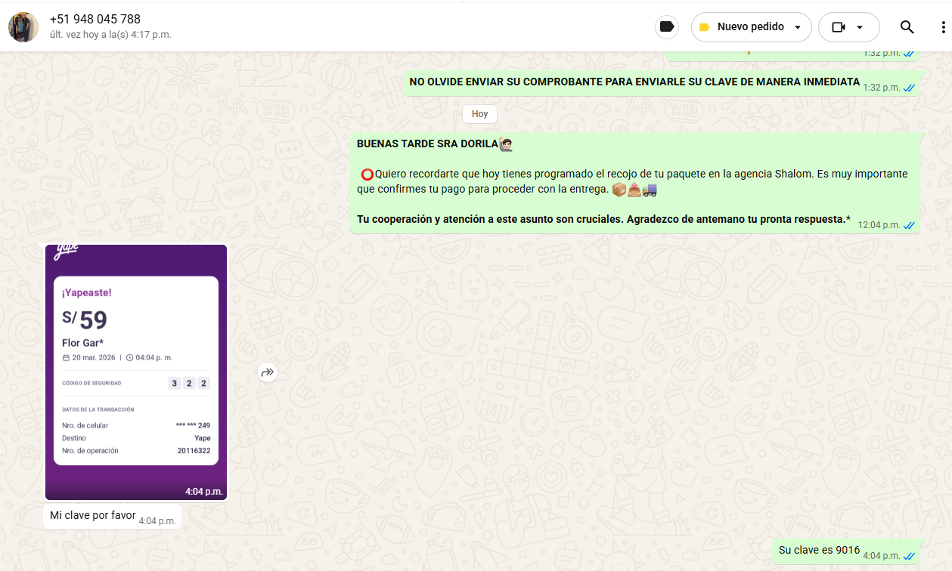Click blue ticks next to 'Su clave es 9016'

click(x=909, y=556)
